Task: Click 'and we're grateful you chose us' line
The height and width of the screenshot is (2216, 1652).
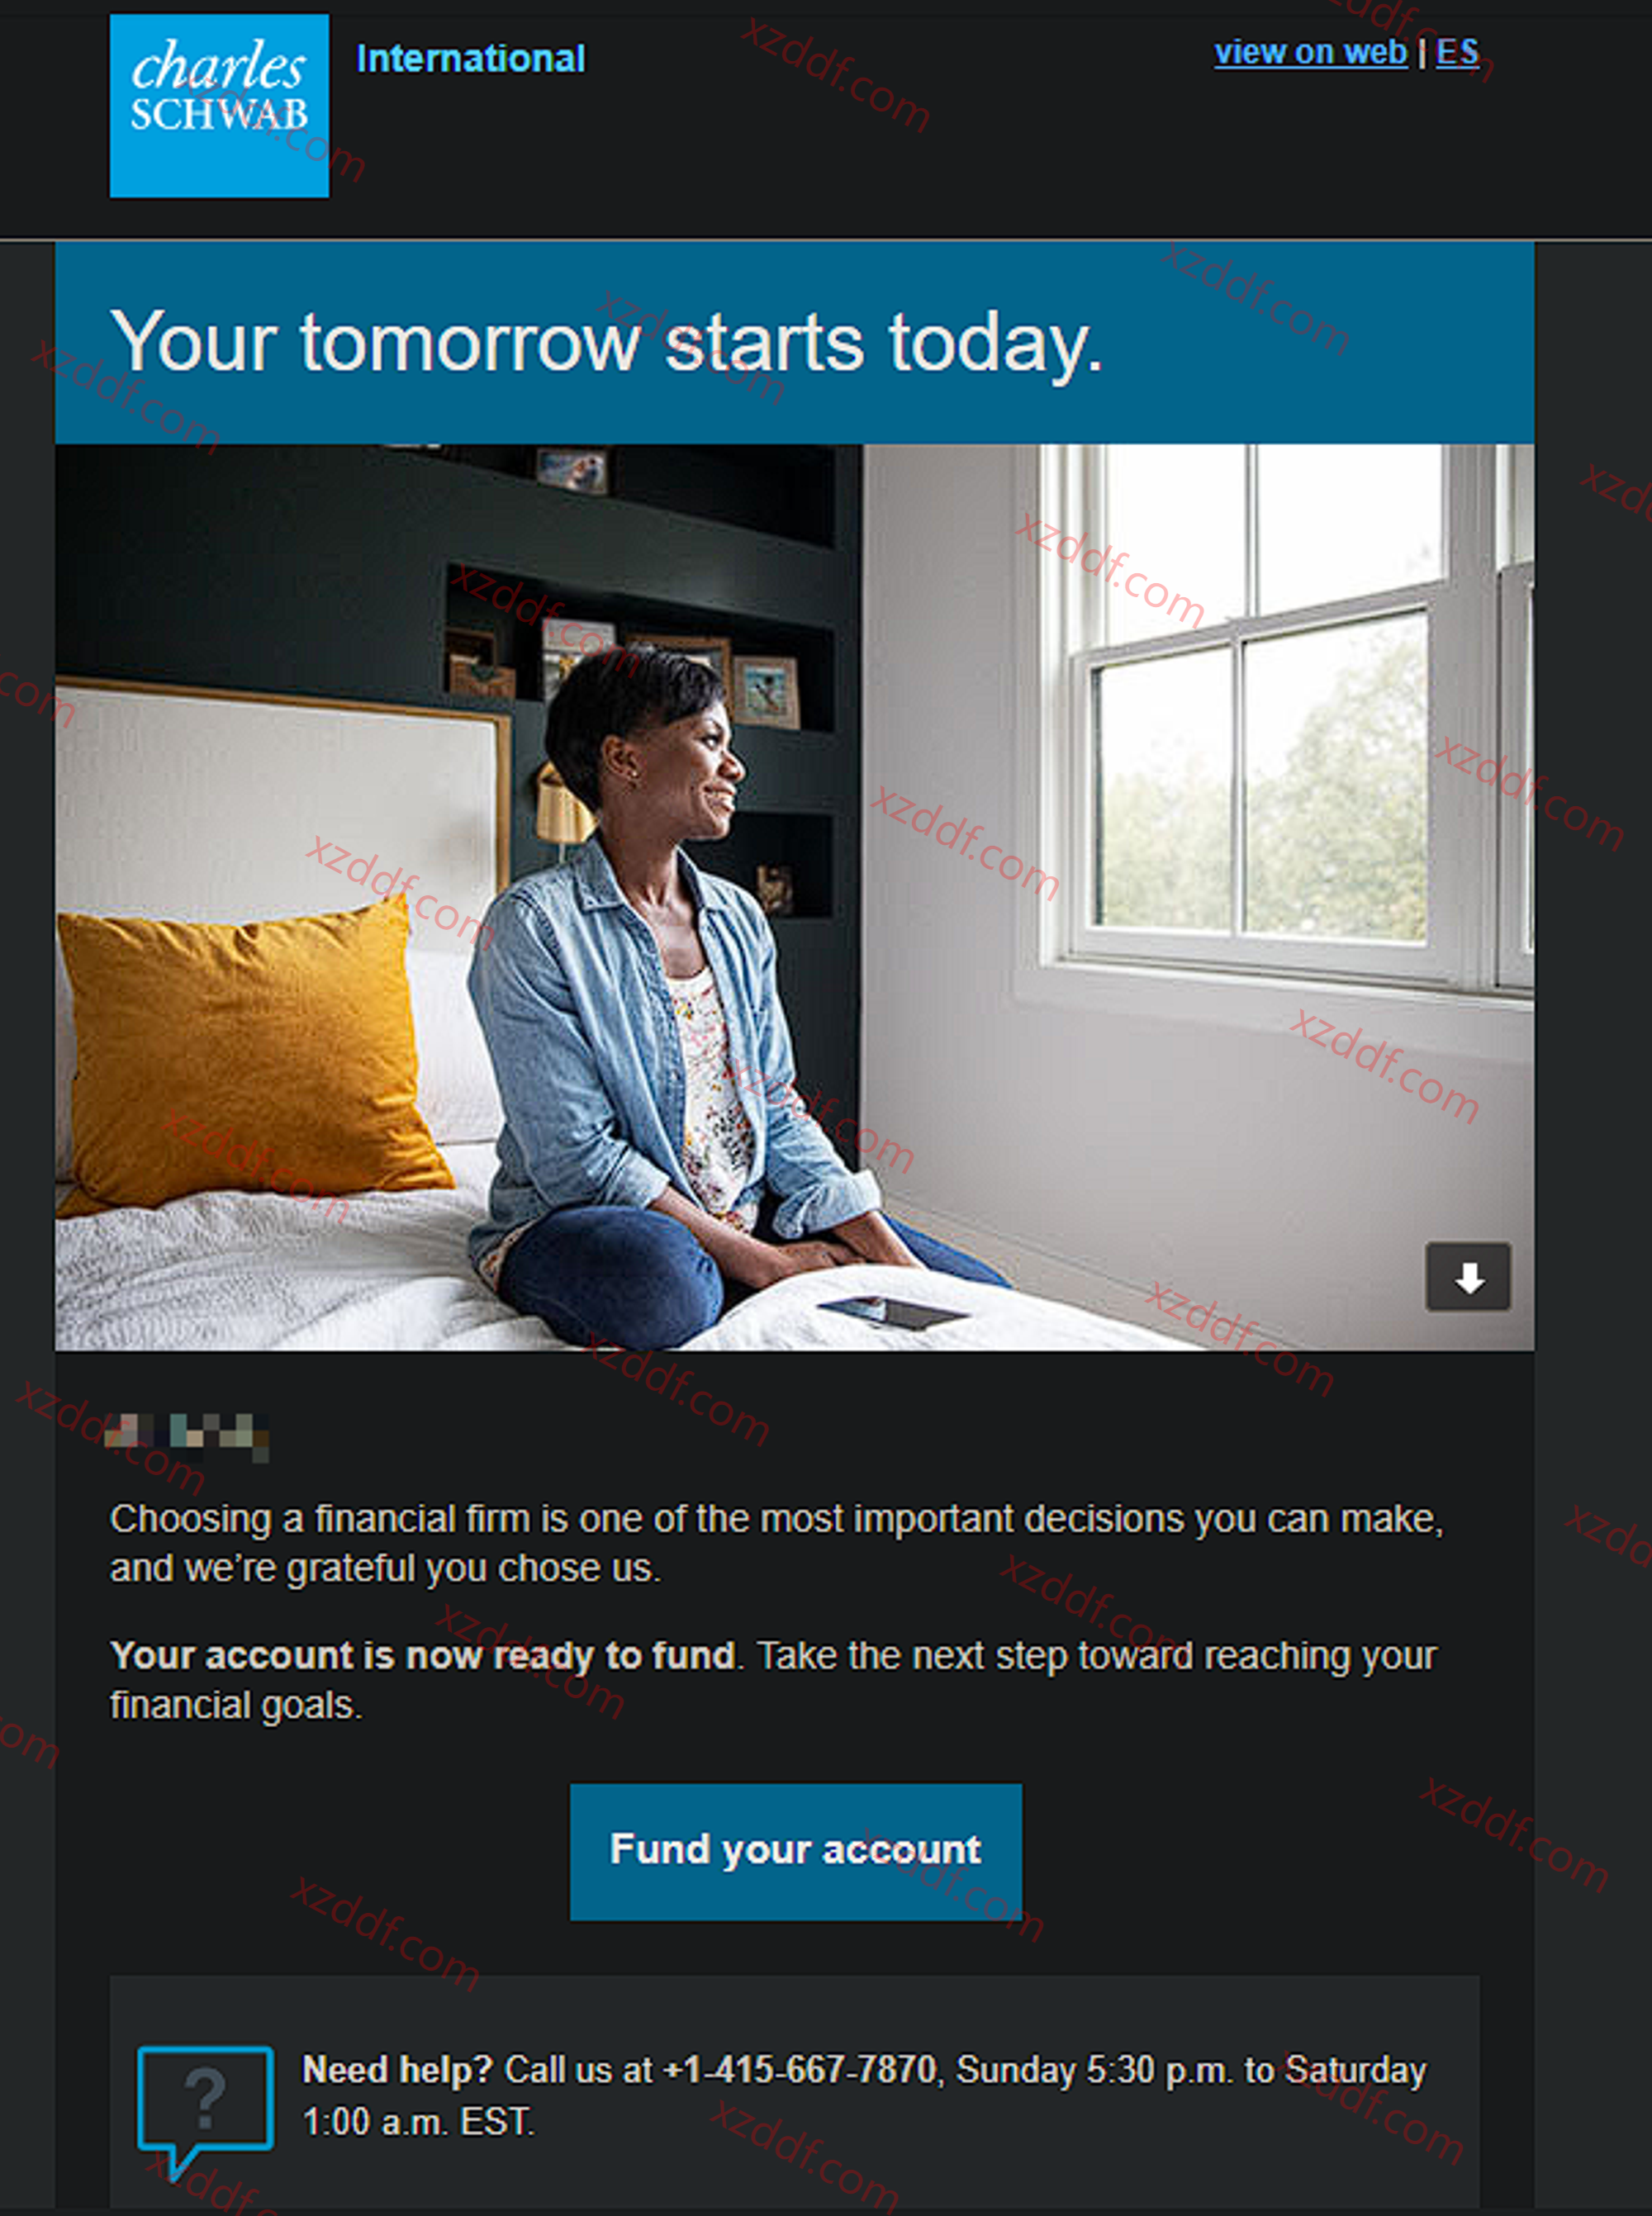Action: tap(385, 1568)
